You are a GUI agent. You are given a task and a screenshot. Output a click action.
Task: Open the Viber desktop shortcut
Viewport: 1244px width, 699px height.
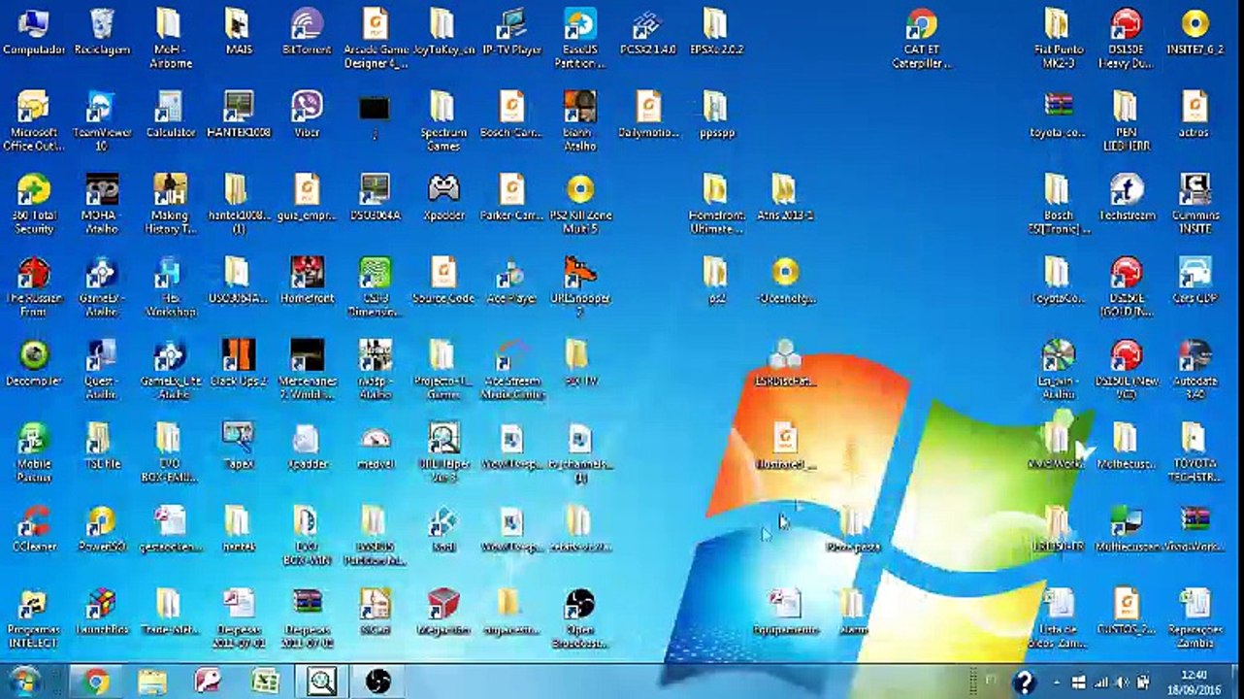pos(307,115)
